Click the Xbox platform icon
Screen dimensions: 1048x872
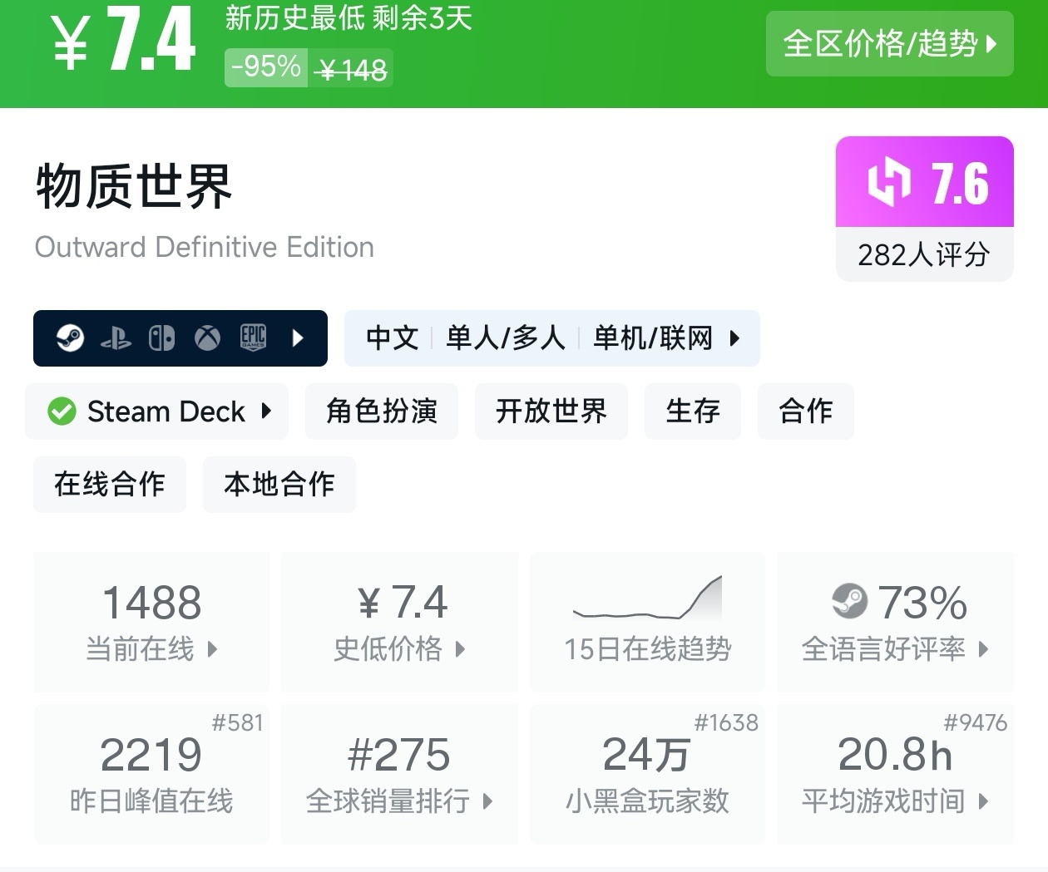[207, 338]
